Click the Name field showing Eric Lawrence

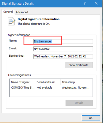pyautogui.click(x=63, y=41)
